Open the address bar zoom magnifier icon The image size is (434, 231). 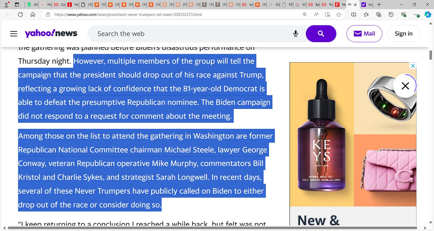305,14
